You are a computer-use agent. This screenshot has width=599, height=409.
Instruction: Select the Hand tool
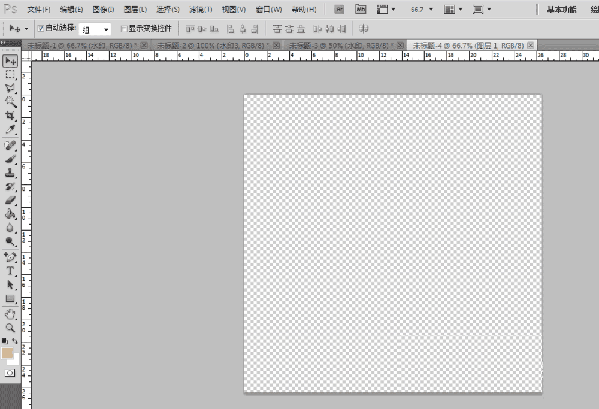[x=10, y=314]
